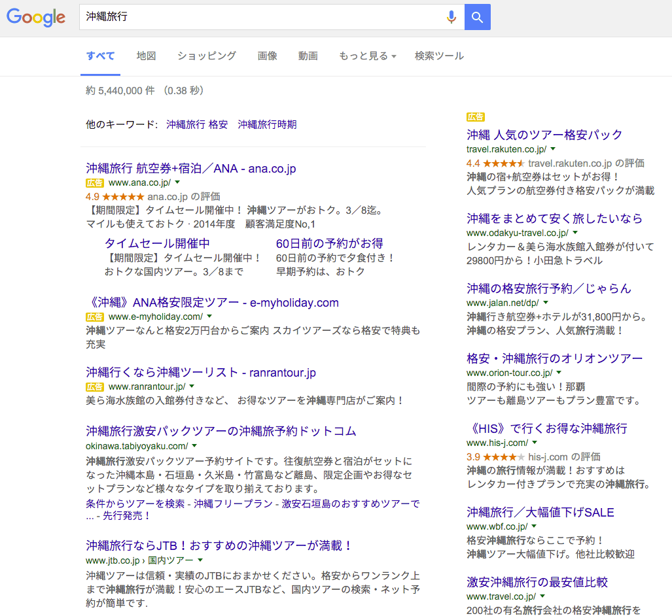672x616 pixels.
Task: Open the タイムセール開催中 sitelink
Action: click(157, 243)
